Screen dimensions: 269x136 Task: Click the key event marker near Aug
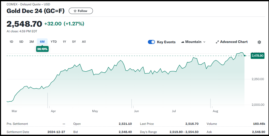(x=210, y=103)
